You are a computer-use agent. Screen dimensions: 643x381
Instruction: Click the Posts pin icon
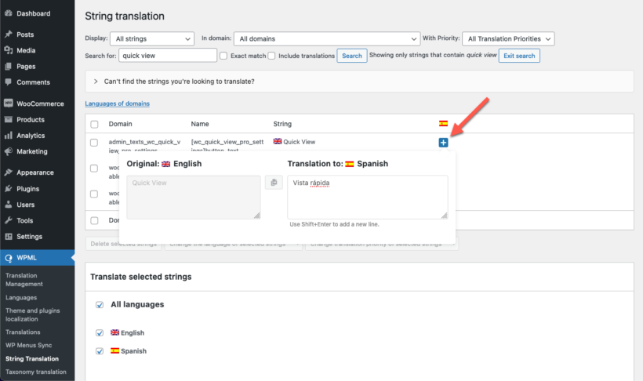(x=8, y=34)
